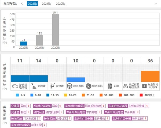Click the clutch pedal icon
Screen dimensions: 161x128
[52, 86]
